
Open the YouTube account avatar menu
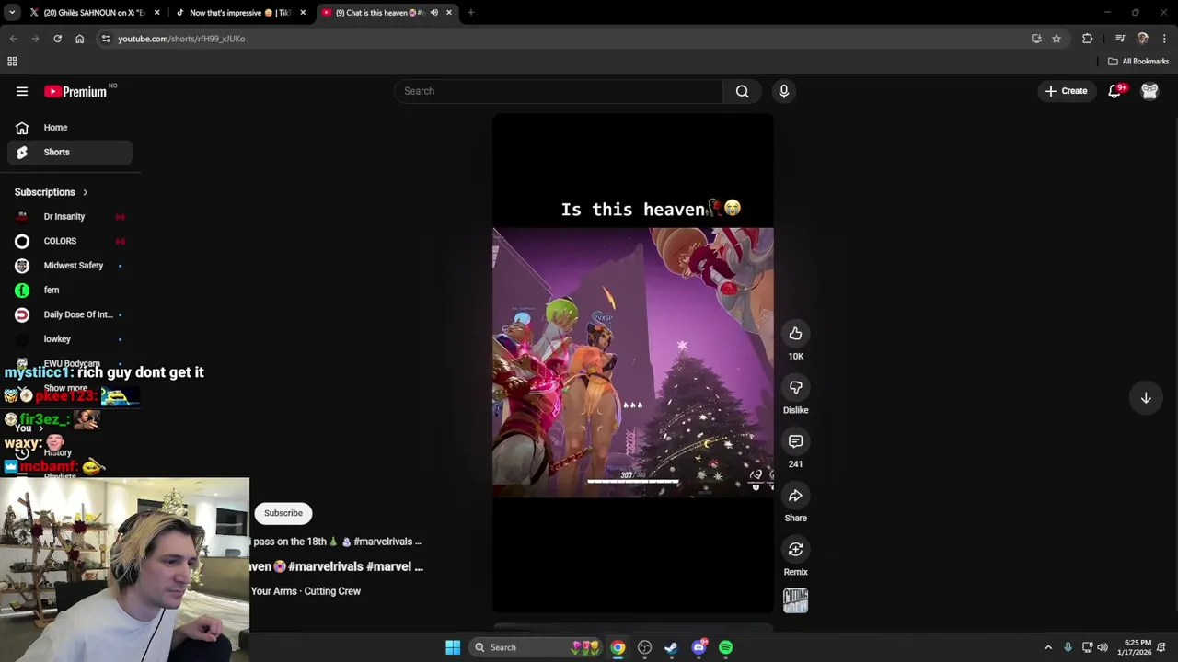coord(1149,91)
